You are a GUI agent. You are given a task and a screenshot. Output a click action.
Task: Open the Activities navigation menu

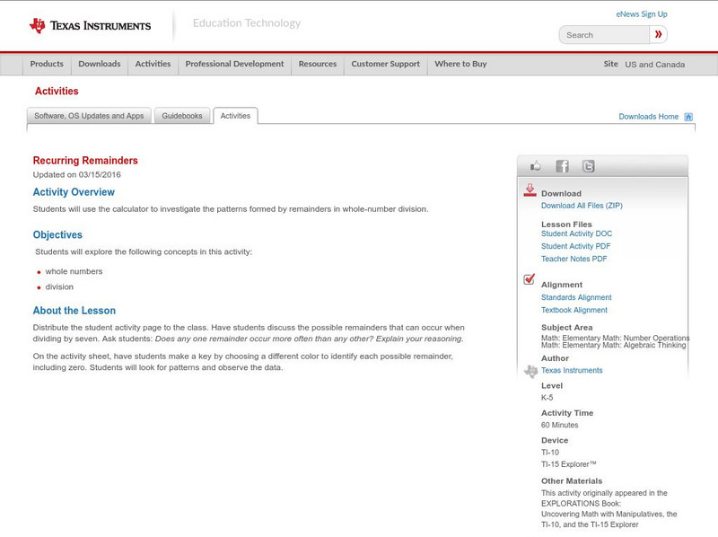tap(153, 64)
